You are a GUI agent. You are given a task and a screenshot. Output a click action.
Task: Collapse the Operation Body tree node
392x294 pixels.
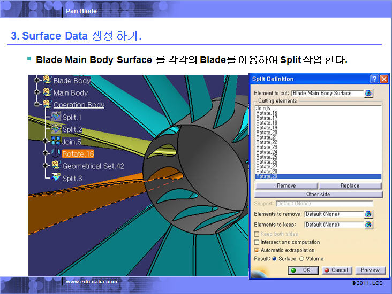coord(37,105)
